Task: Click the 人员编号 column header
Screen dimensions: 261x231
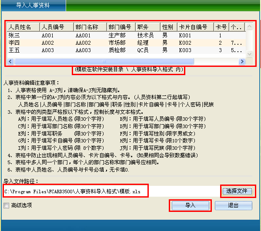Action: 57,27
